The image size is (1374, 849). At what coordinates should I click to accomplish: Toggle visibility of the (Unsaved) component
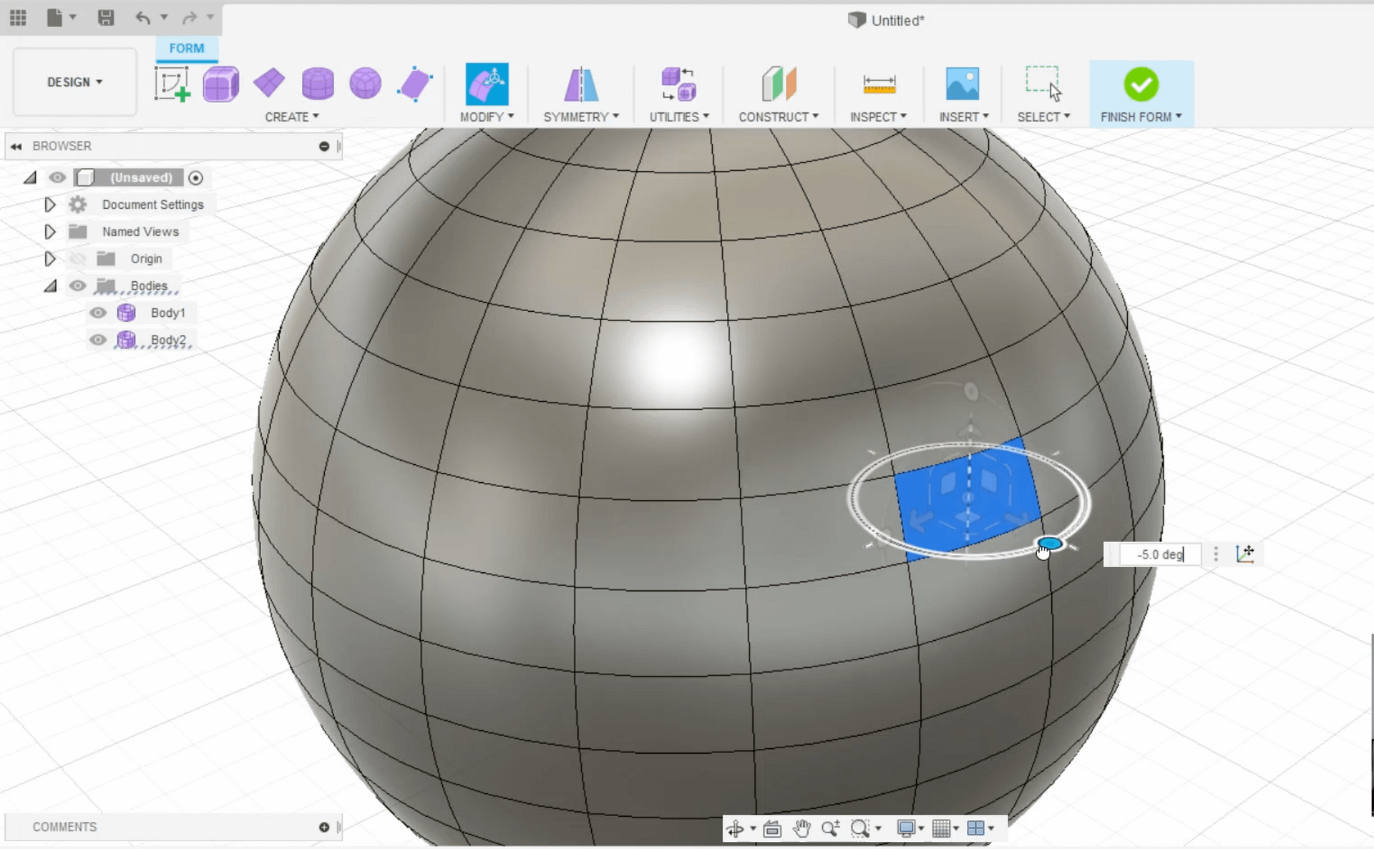(57, 177)
